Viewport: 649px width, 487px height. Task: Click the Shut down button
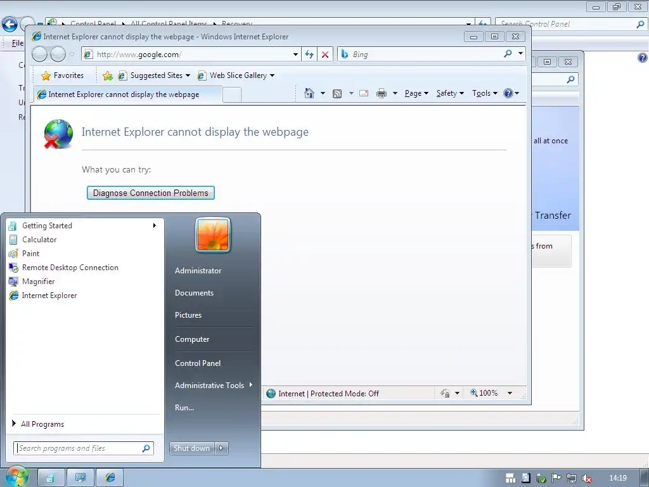click(191, 448)
